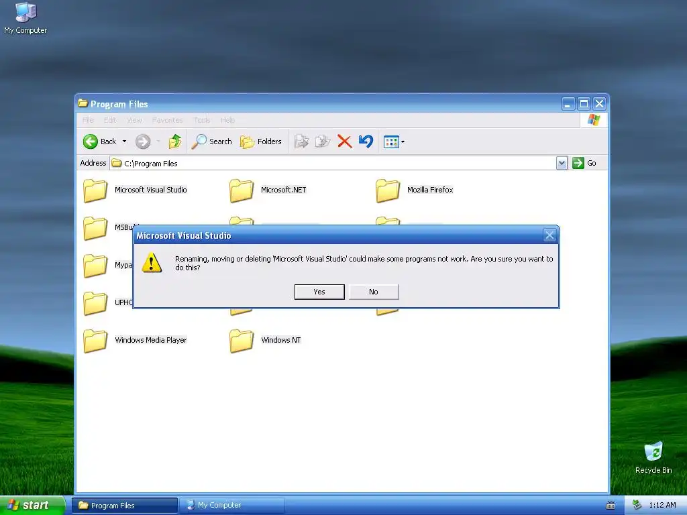Switch to Program Files taskbar button
The image size is (687, 515).
[x=125, y=506]
